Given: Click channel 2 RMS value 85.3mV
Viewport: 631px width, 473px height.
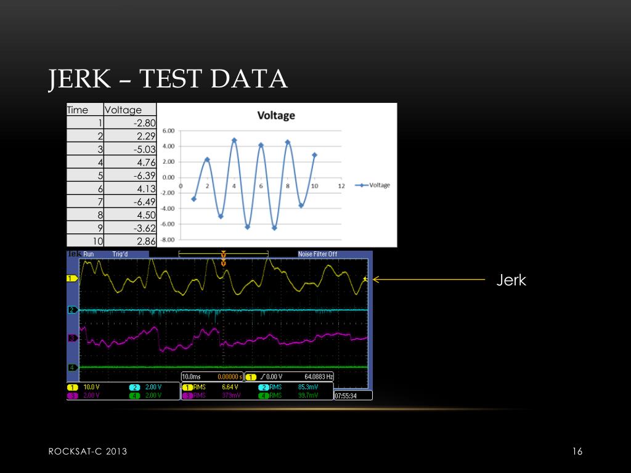Looking at the screenshot, I should coord(308,387).
